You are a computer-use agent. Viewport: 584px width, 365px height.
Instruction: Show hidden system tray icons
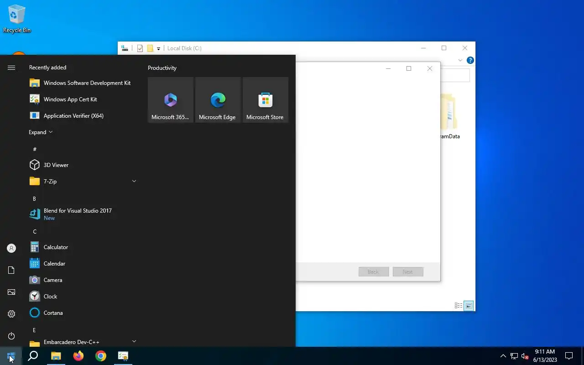click(x=503, y=356)
